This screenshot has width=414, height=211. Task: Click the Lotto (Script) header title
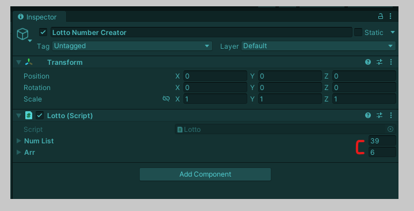coord(70,116)
